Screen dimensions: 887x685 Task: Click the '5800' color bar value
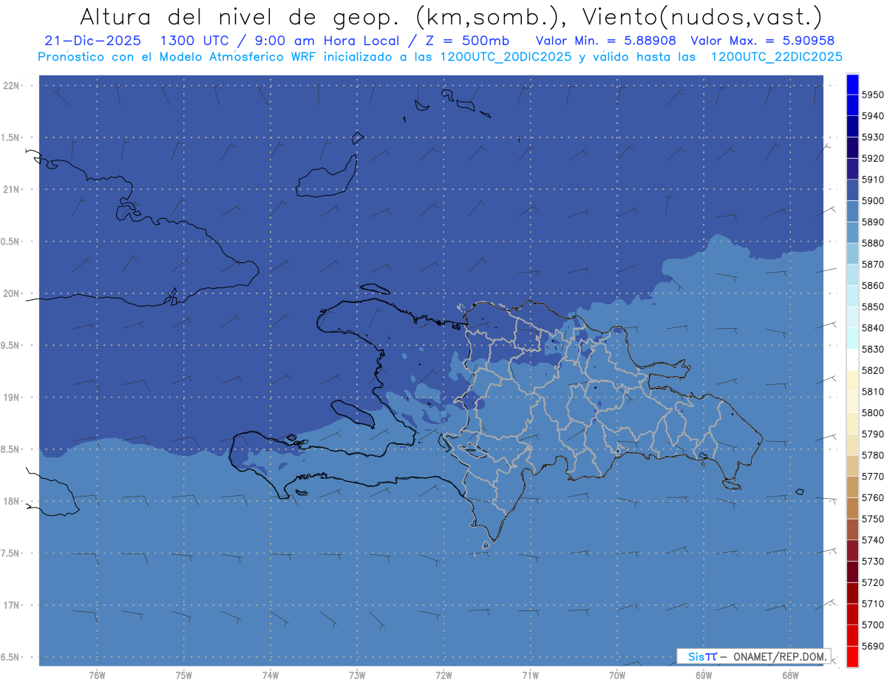coord(872,412)
